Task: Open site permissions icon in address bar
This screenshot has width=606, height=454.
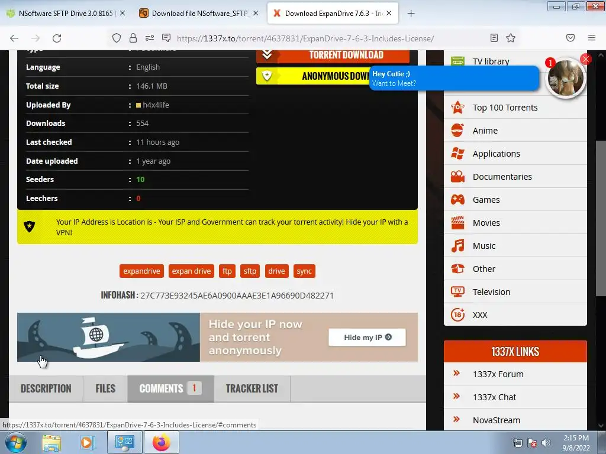Action: [150, 38]
